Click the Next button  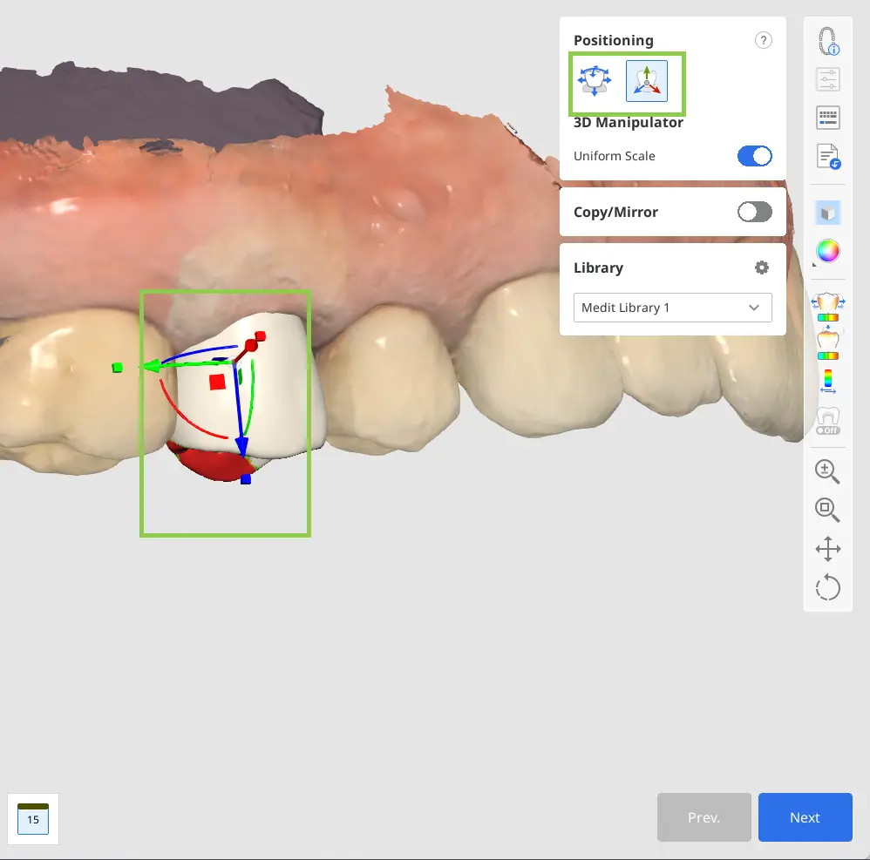(805, 817)
